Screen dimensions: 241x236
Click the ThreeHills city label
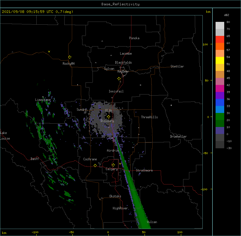[149, 117]
